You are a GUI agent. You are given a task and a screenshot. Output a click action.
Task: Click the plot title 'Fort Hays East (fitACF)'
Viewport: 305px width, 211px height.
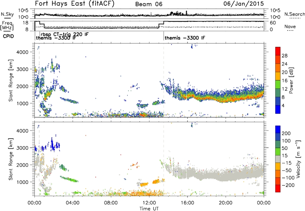pyautogui.click(x=75, y=3)
